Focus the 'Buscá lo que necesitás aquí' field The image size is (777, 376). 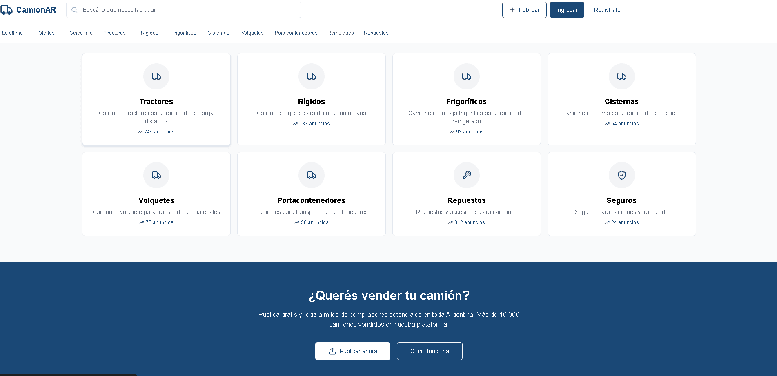(188, 10)
